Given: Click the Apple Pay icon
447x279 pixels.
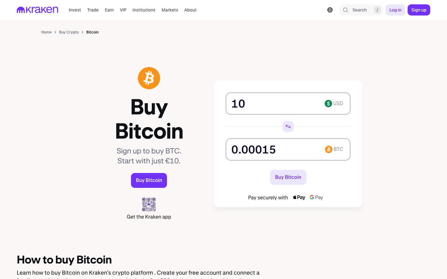Looking at the screenshot, I should click(299, 197).
